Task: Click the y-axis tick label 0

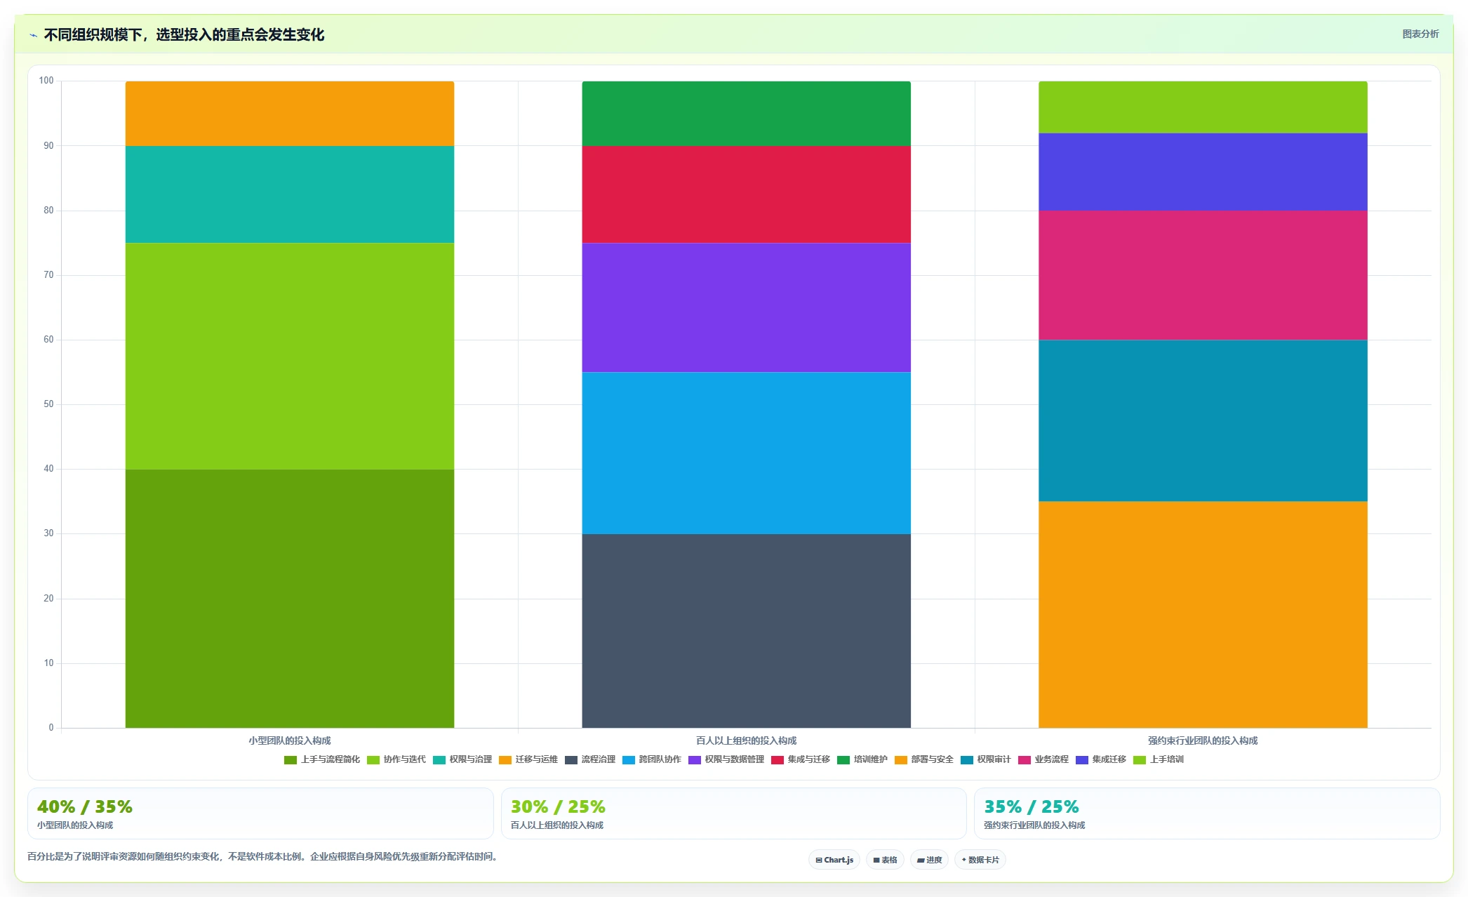Action: click(51, 728)
